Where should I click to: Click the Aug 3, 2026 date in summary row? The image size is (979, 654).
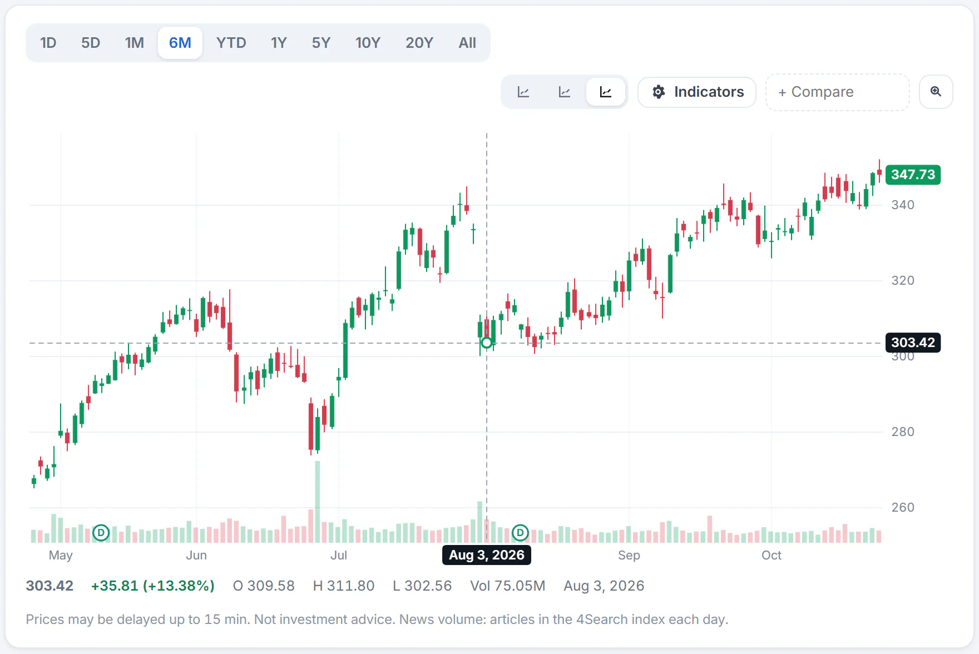(x=604, y=586)
